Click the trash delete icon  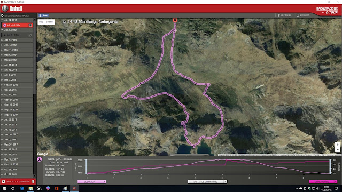click(33, 181)
